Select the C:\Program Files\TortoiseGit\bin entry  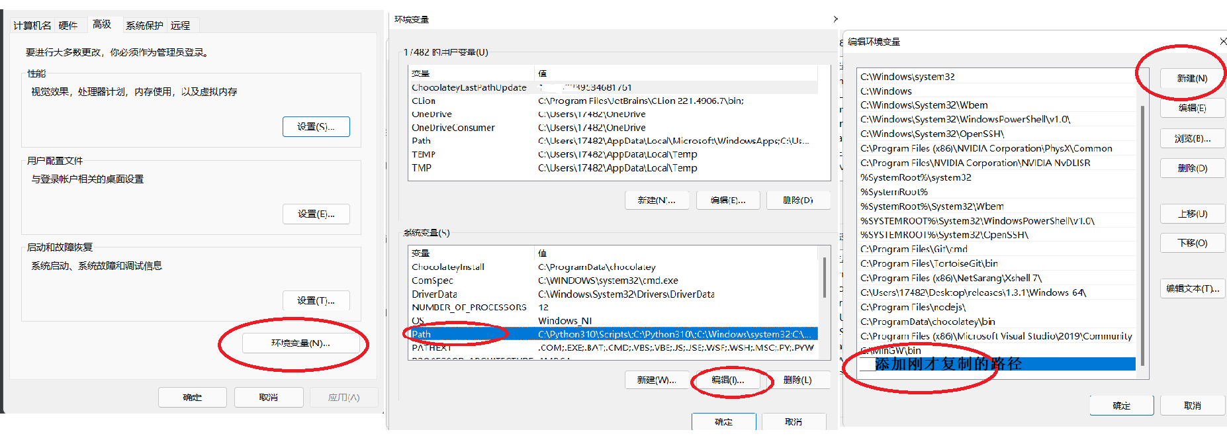click(998, 263)
